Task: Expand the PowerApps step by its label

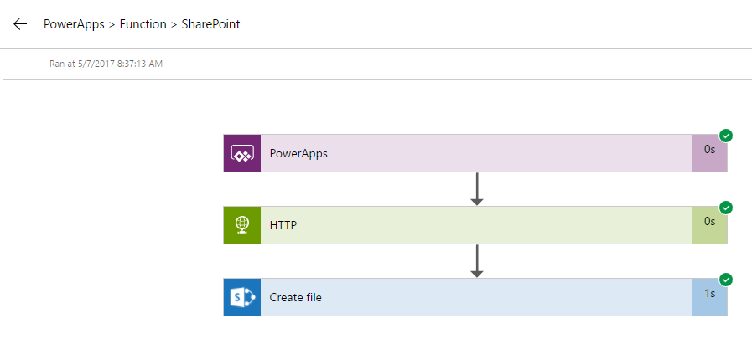Action: (298, 154)
